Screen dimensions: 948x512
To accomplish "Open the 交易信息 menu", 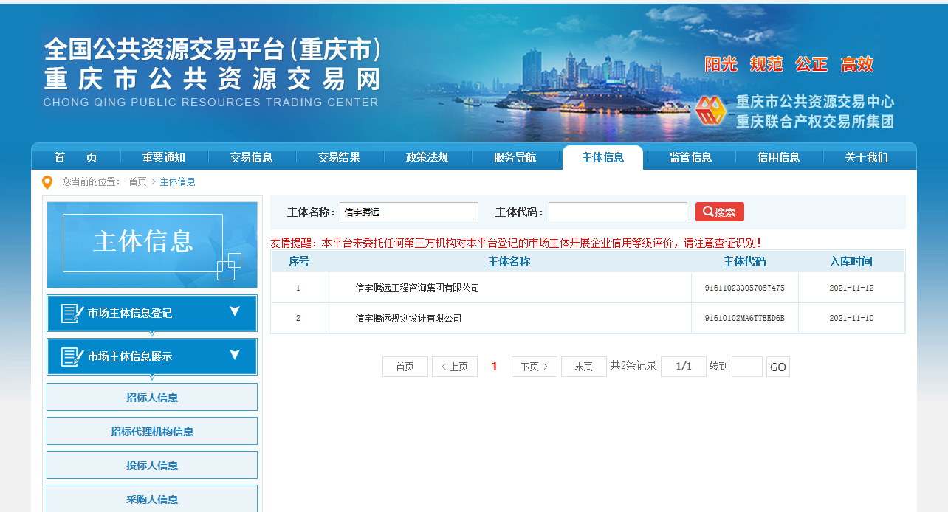I will click(251, 156).
